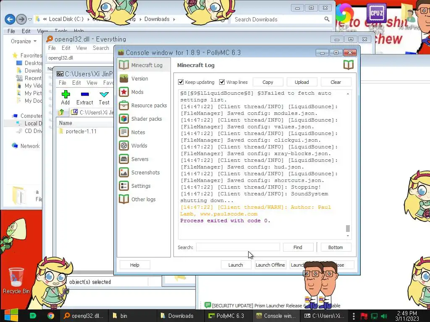Screen dimensions: 430x322
Task: Click the 7-Zip Test checkmark icon
Action: [104, 94]
